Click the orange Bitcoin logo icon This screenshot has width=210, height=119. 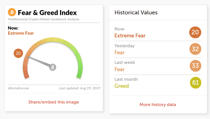(x=12, y=12)
